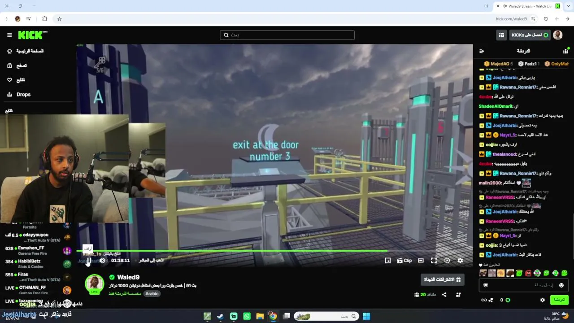
Task: Reload the page in Chrome
Action: 546,19
